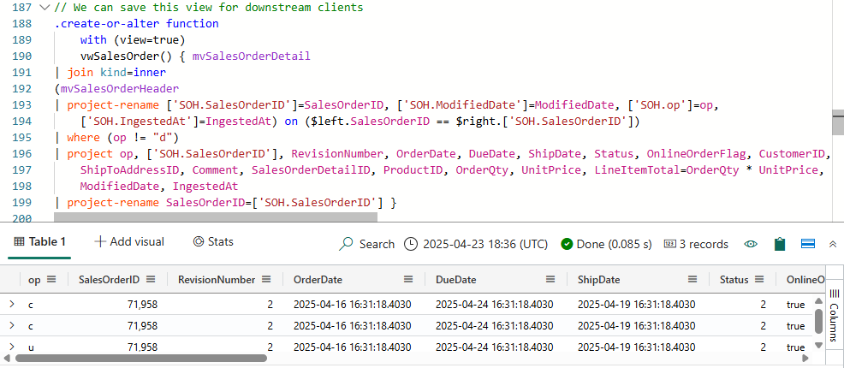Click the Search magnifier in results toolbar
Viewport: 844px width, 368px height.
pyautogui.click(x=346, y=244)
